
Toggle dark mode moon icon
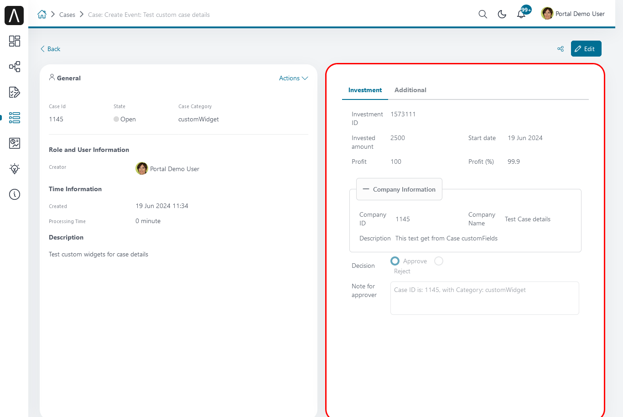502,14
